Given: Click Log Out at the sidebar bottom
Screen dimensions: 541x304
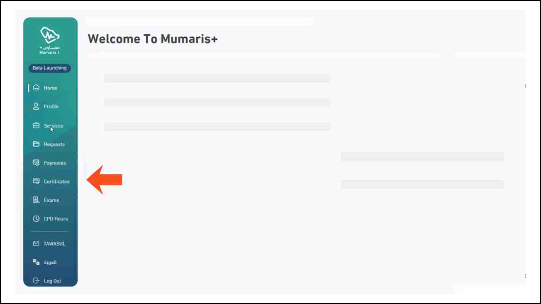Looking at the screenshot, I should [52, 281].
